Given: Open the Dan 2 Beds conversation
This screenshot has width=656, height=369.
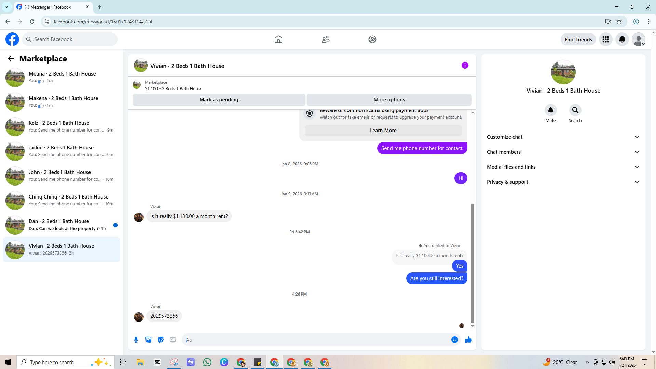Looking at the screenshot, I should coord(61,225).
